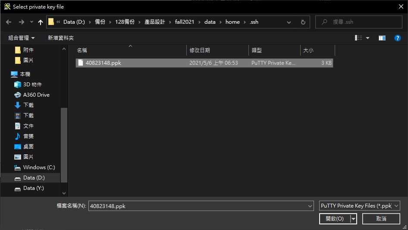Click address bar folder icon

tap(51, 22)
